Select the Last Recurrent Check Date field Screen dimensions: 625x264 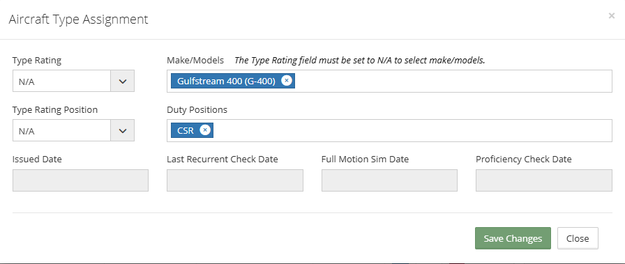click(x=235, y=180)
